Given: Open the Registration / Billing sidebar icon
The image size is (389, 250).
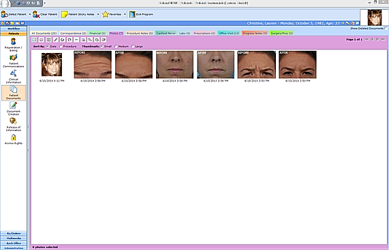Looking at the screenshot, I should (x=14, y=45).
